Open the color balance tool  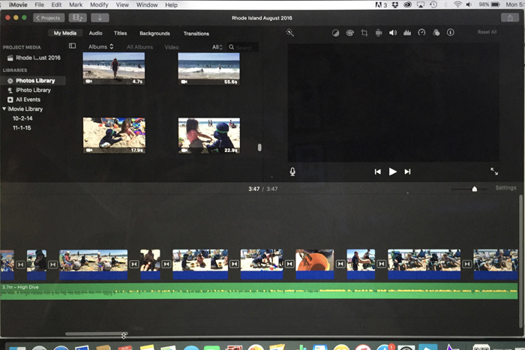[x=335, y=33]
